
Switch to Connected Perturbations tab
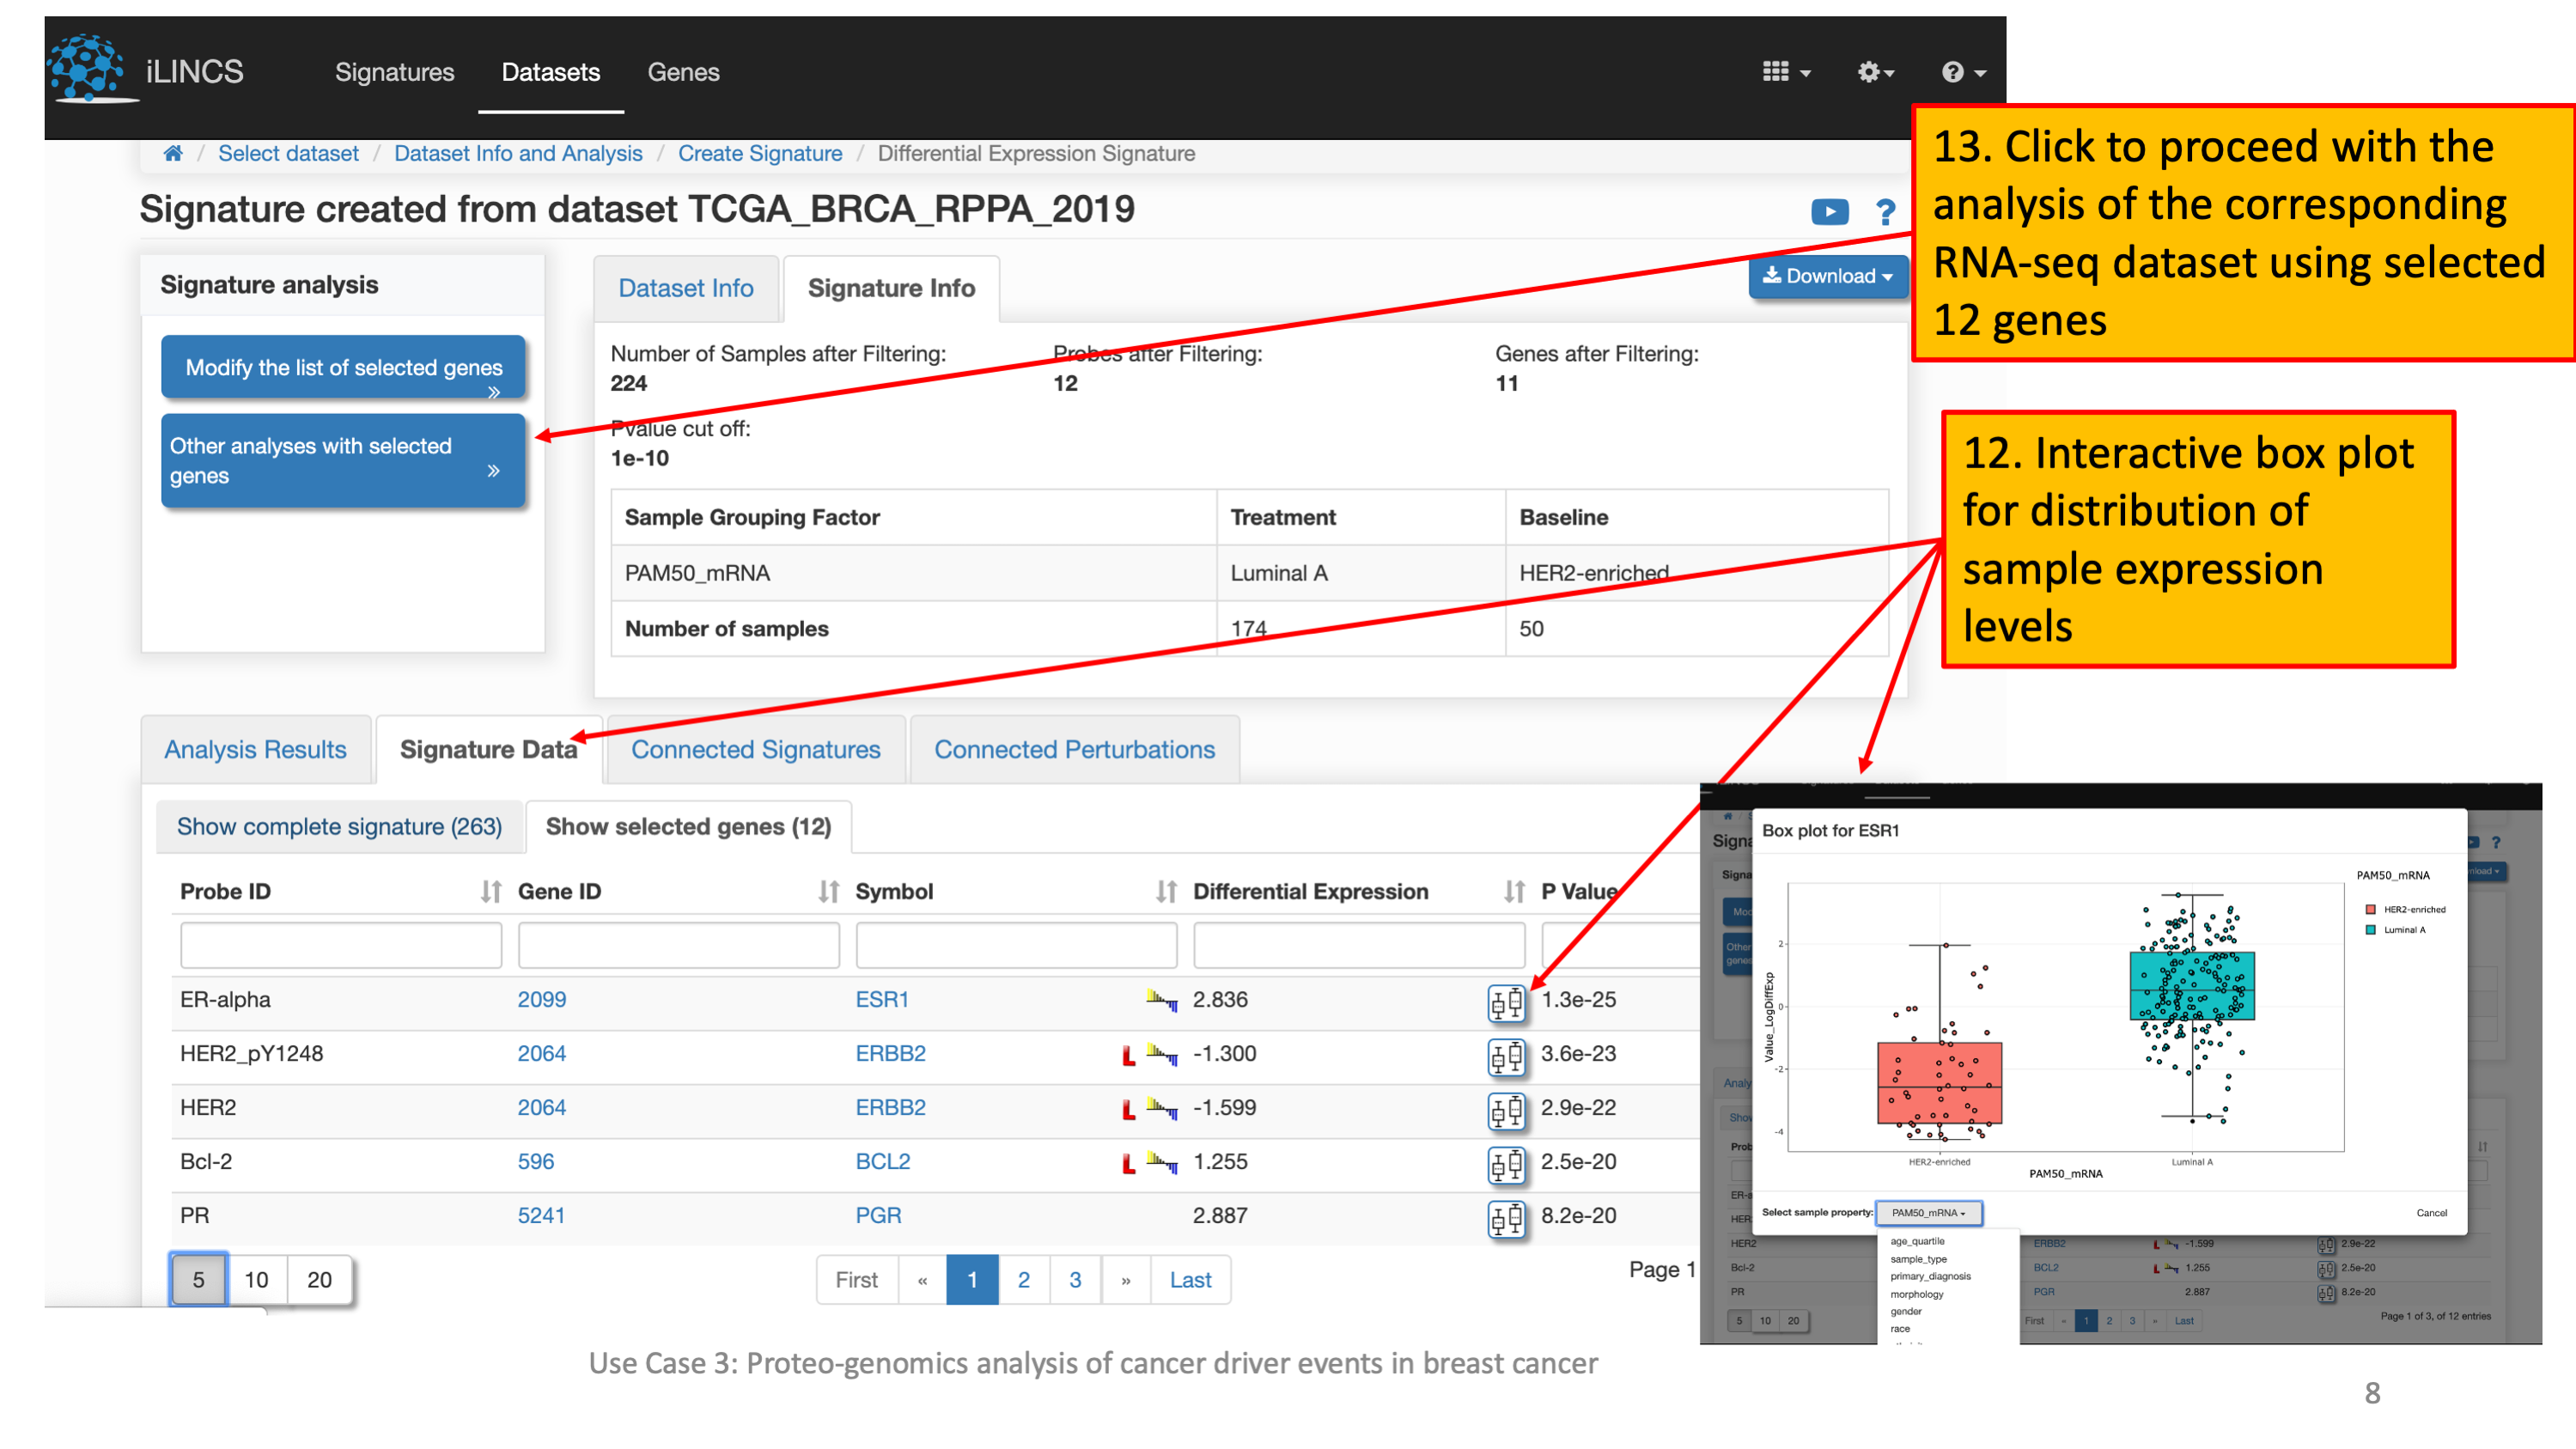1074,749
